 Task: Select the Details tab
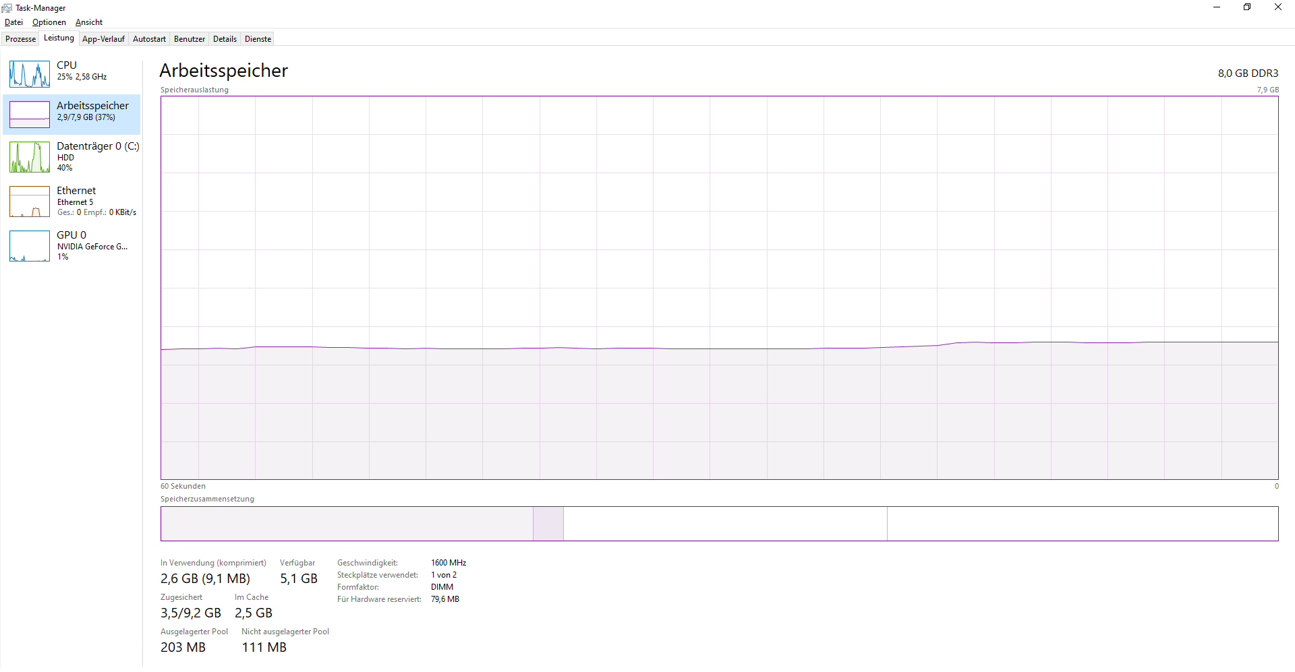point(225,38)
